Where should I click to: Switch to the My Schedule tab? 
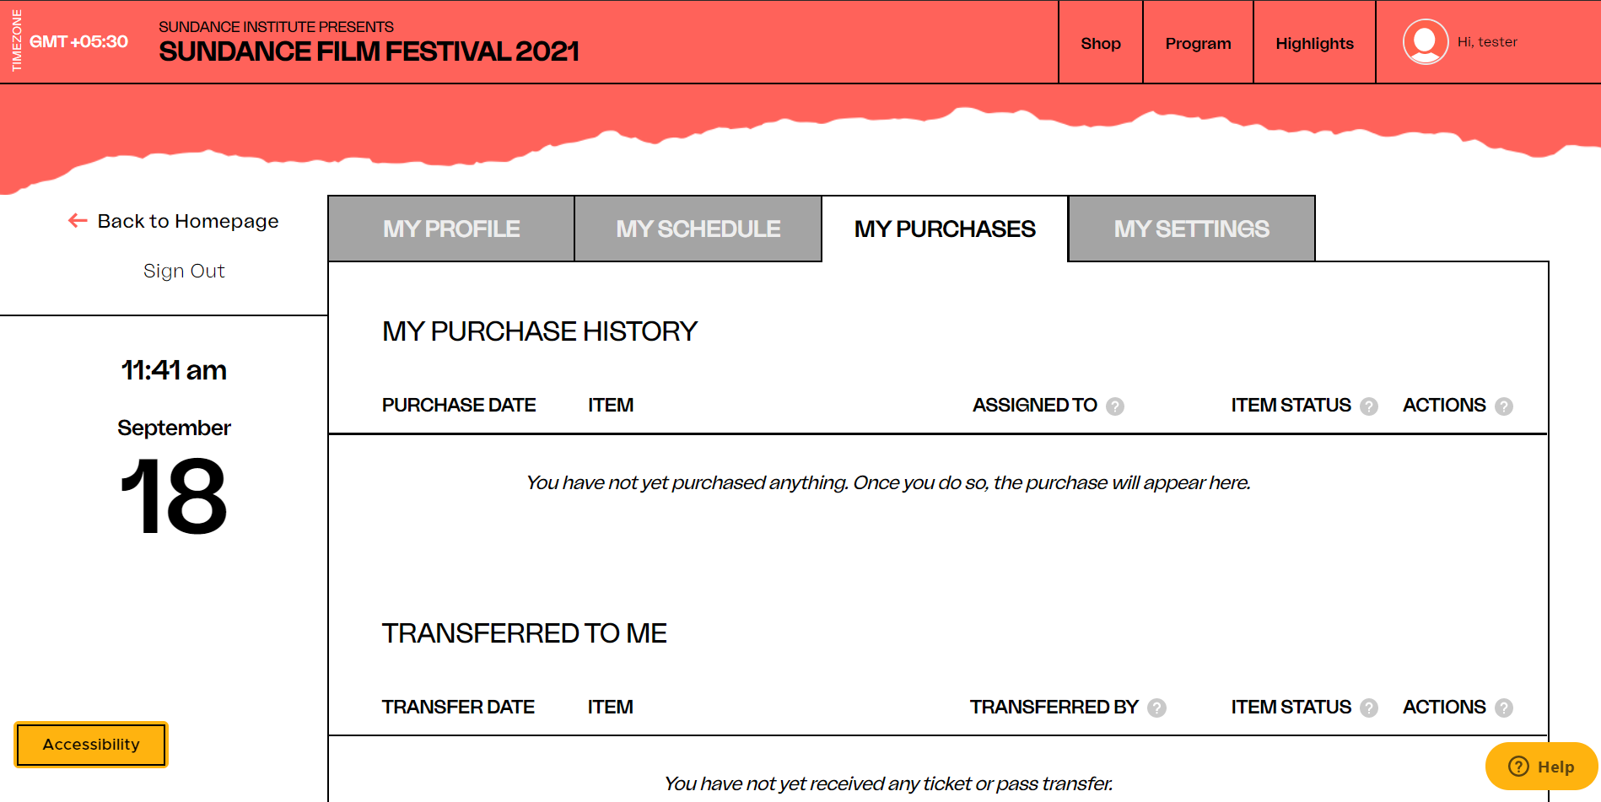coord(698,229)
